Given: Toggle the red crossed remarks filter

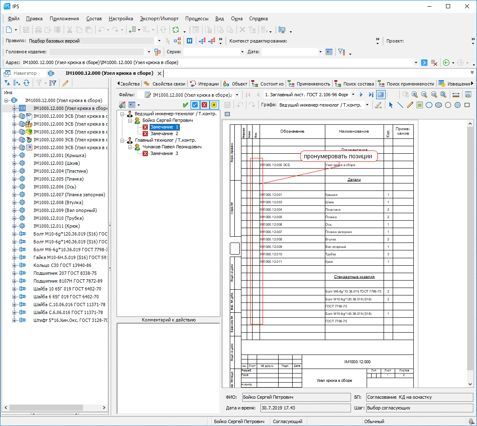Looking at the screenshot, I should [x=204, y=105].
